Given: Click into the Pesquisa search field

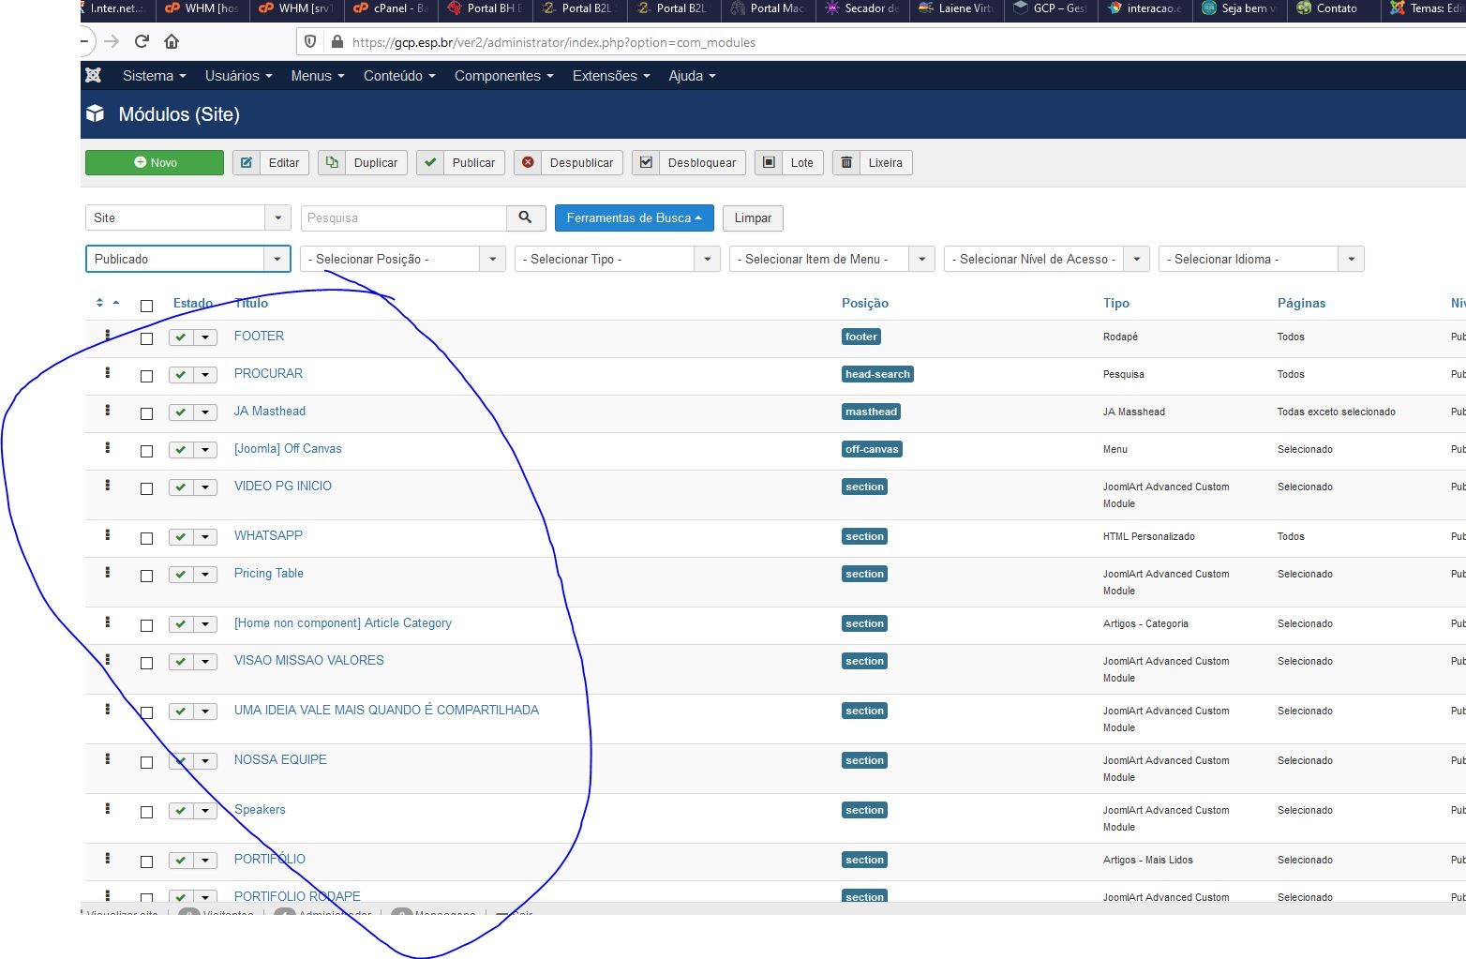Looking at the screenshot, I should pos(403,217).
